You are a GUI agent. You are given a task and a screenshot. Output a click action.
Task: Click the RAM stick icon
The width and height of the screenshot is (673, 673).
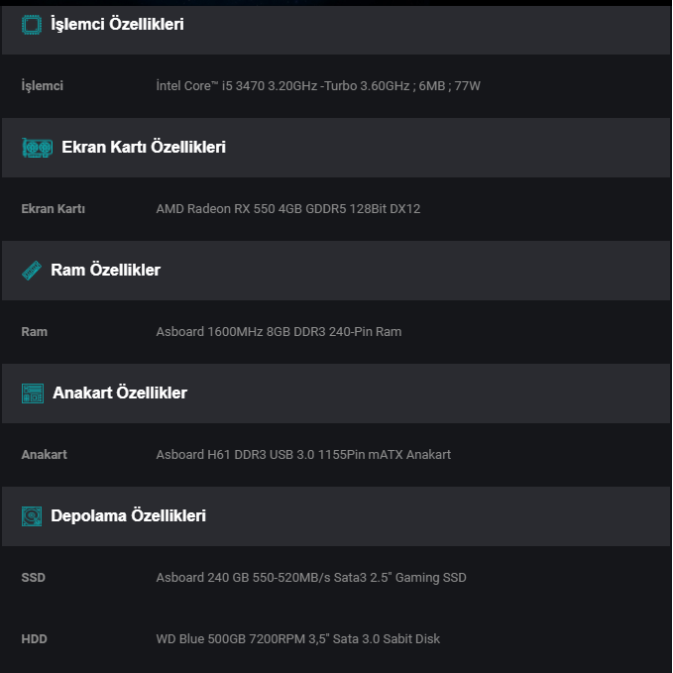[32, 271]
